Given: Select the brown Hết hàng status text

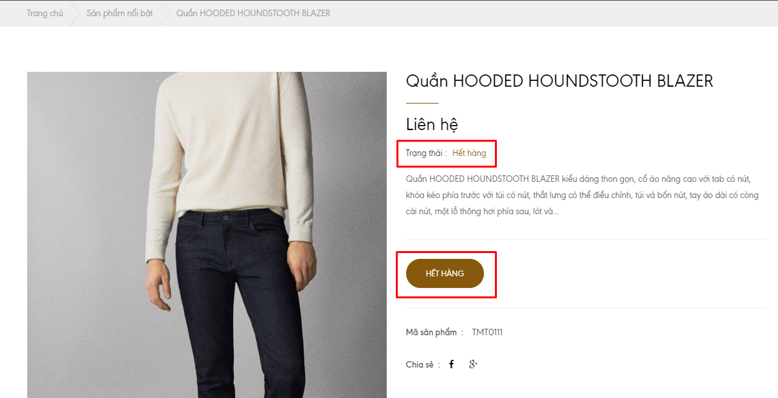Looking at the screenshot, I should tap(470, 153).
